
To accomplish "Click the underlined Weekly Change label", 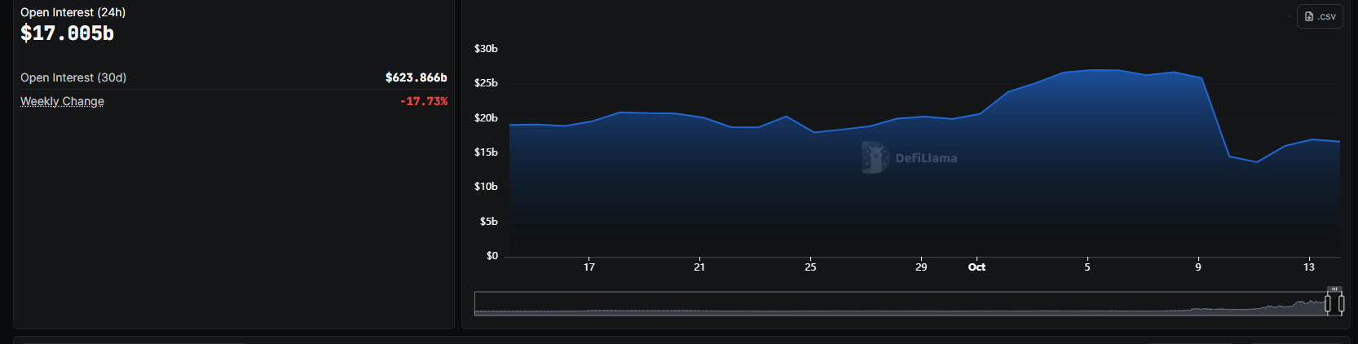I will coord(62,101).
